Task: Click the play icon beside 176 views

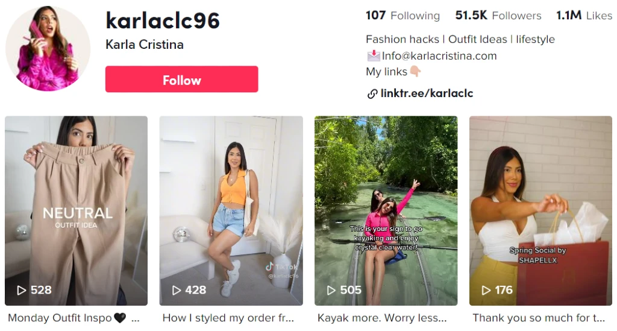Action: 486,291
